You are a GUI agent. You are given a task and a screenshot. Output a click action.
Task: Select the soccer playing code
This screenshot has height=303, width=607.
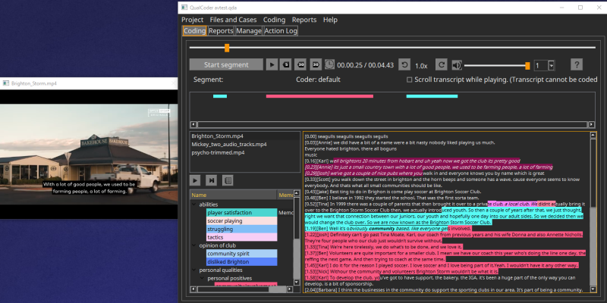click(241, 220)
